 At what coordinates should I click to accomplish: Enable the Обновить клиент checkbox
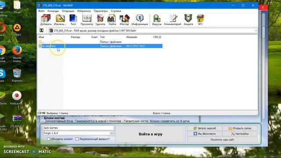(49, 139)
